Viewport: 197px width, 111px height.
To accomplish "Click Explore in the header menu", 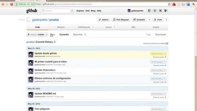I will 80,11.
